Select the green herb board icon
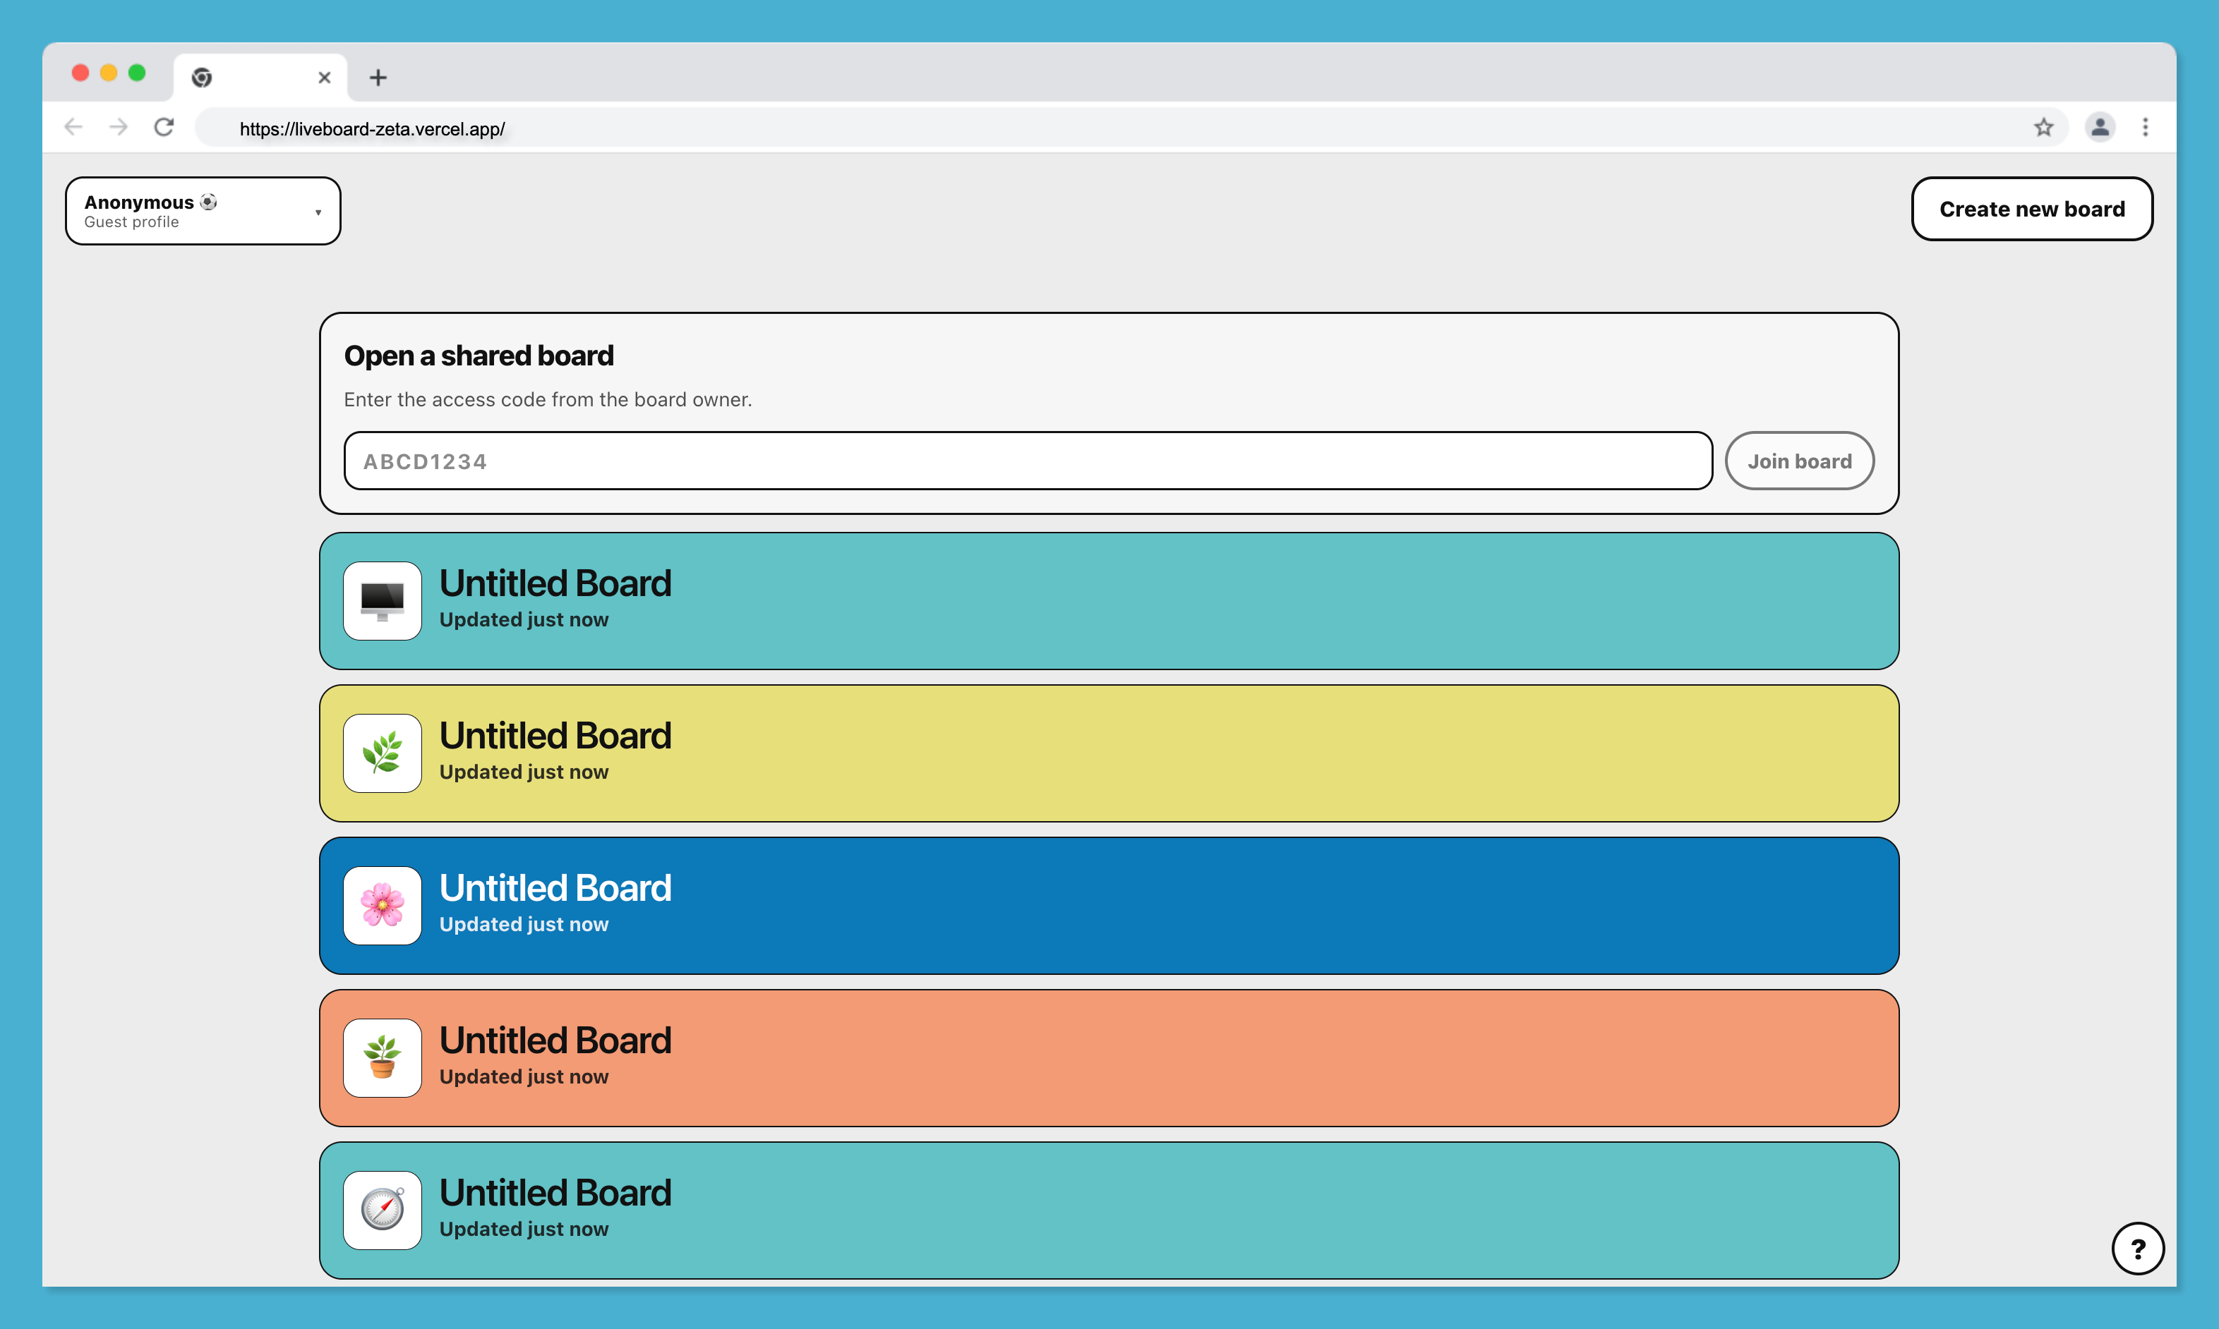 [382, 752]
